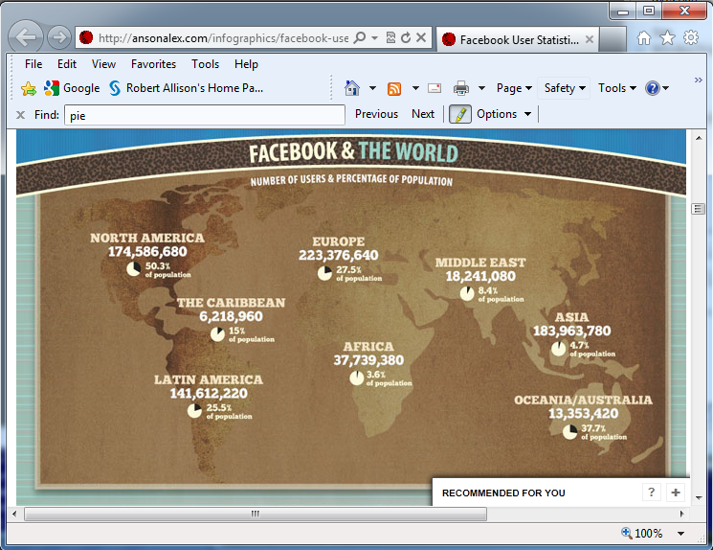Click the Print icon in the command bar
The width and height of the screenshot is (713, 550).
(x=461, y=88)
